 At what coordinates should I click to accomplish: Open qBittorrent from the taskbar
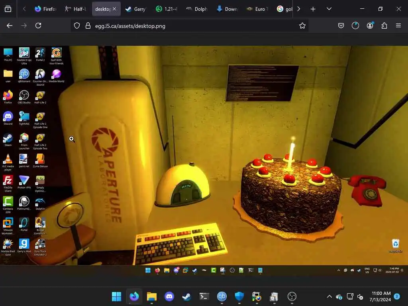tap(222, 296)
